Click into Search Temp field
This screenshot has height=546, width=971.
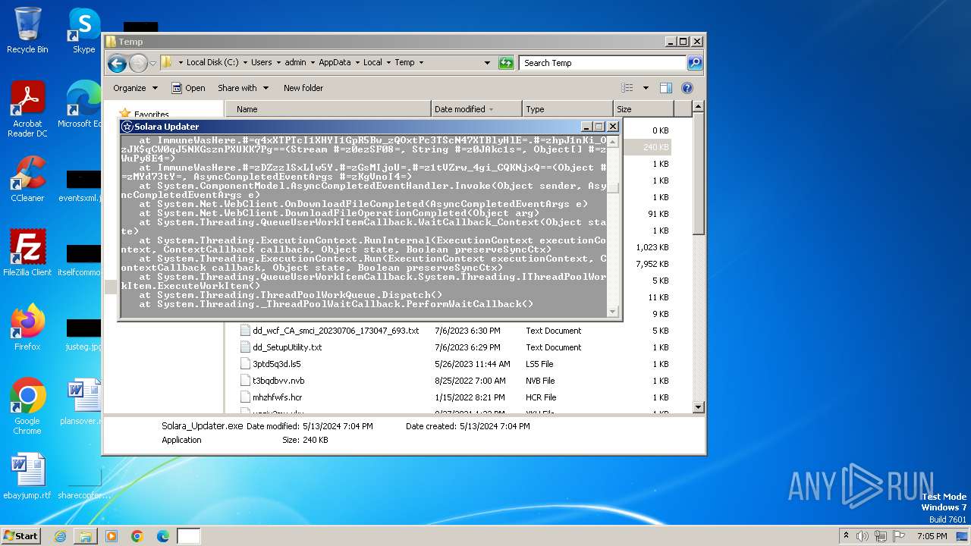click(603, 63)
